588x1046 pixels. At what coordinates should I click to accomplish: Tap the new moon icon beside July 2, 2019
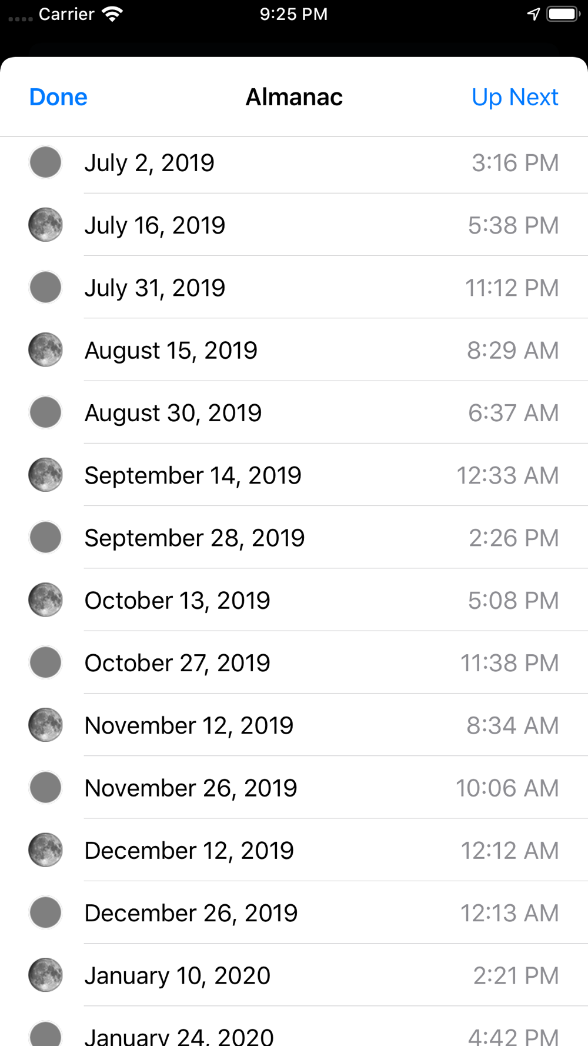45,162
